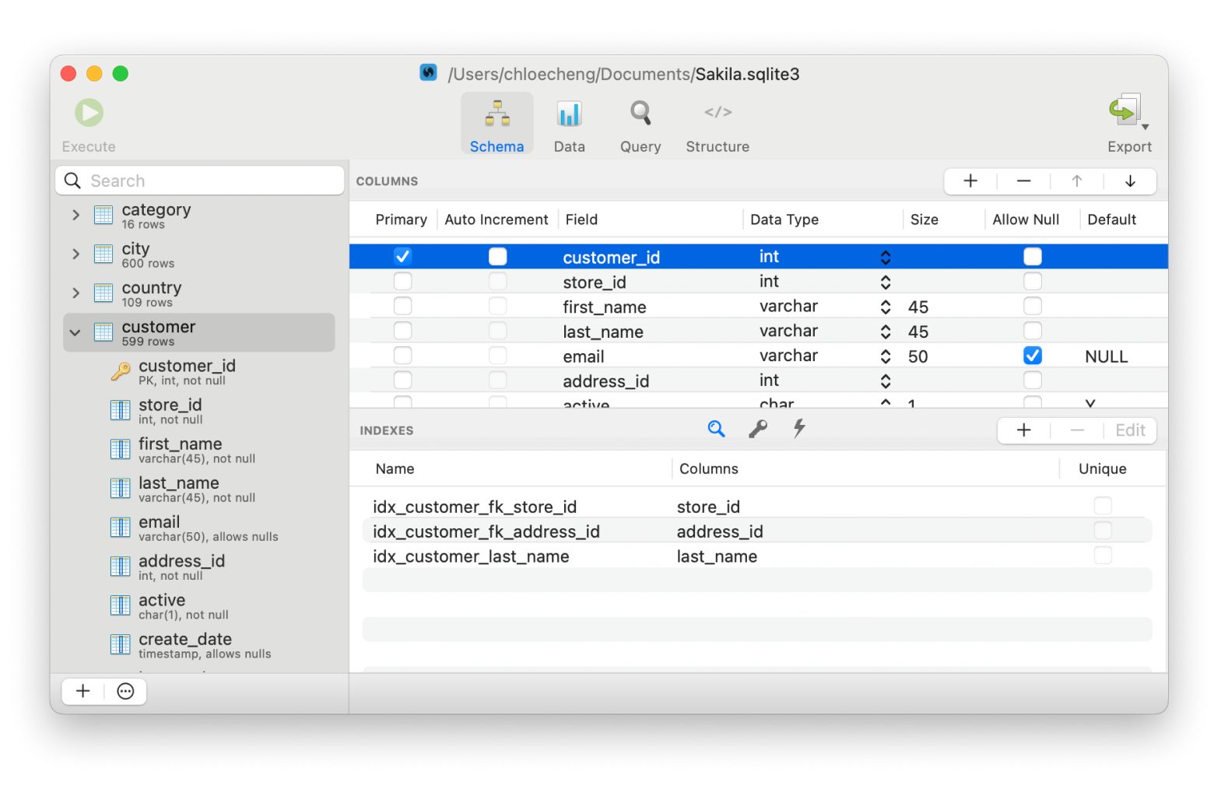The height and width of the screenshot is (786, 1214).
Task: Open the data type dropdown for address_id
Action: coord(886,381)
